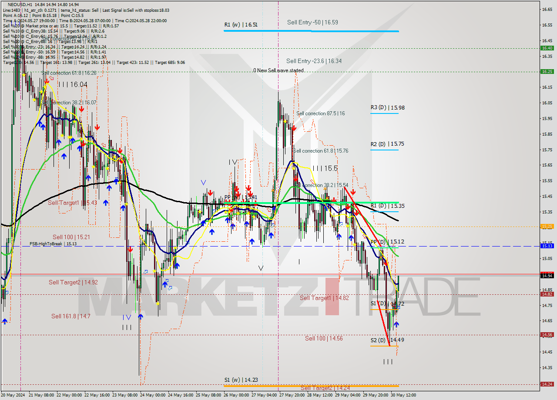Select the '| | | 16.04' wave label
Image resolution: width=557 pixels, height=400 pixels.
pos(73,84)
